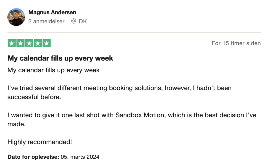Image resolution: width=270 pixels, height=165 pixels.
Task: Click the non-bold "My calendar fills up" line
Action: 54,70
